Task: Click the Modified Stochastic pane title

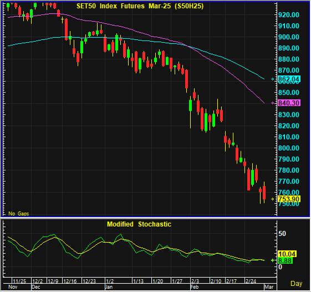Action: [139, 224]
